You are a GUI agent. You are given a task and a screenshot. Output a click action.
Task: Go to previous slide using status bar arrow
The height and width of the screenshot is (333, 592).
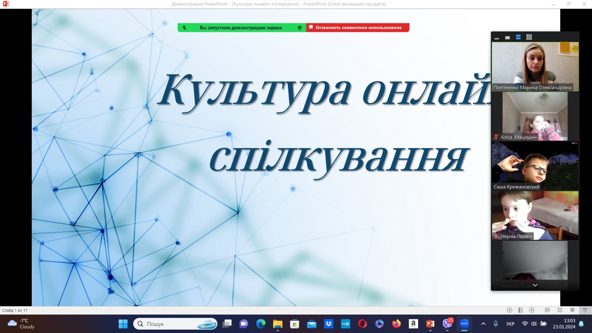(x=509, y=310)
